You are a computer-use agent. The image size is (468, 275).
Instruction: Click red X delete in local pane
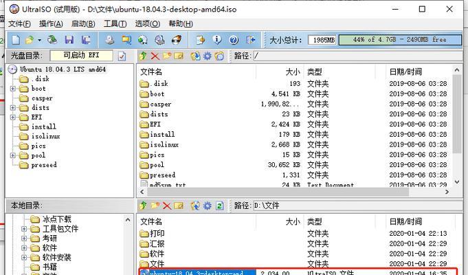167,206
